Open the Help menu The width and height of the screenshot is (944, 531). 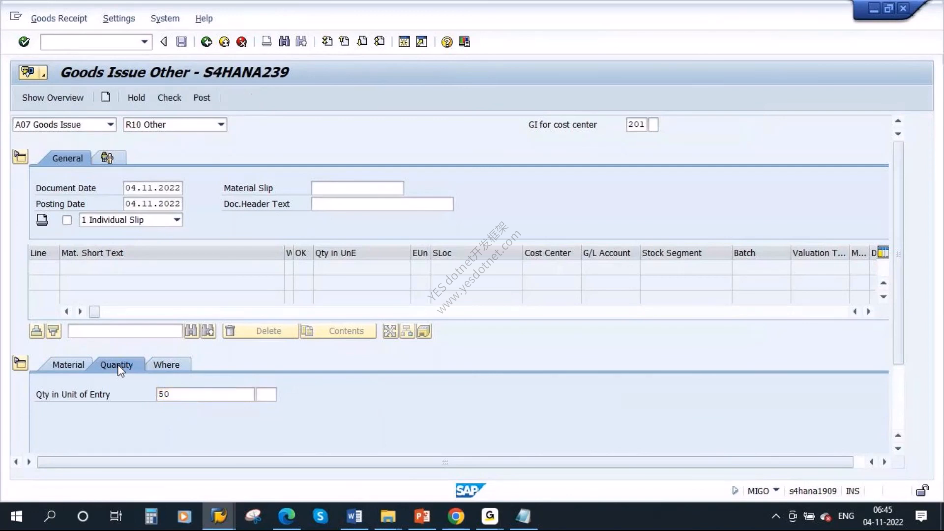(204, 18)
